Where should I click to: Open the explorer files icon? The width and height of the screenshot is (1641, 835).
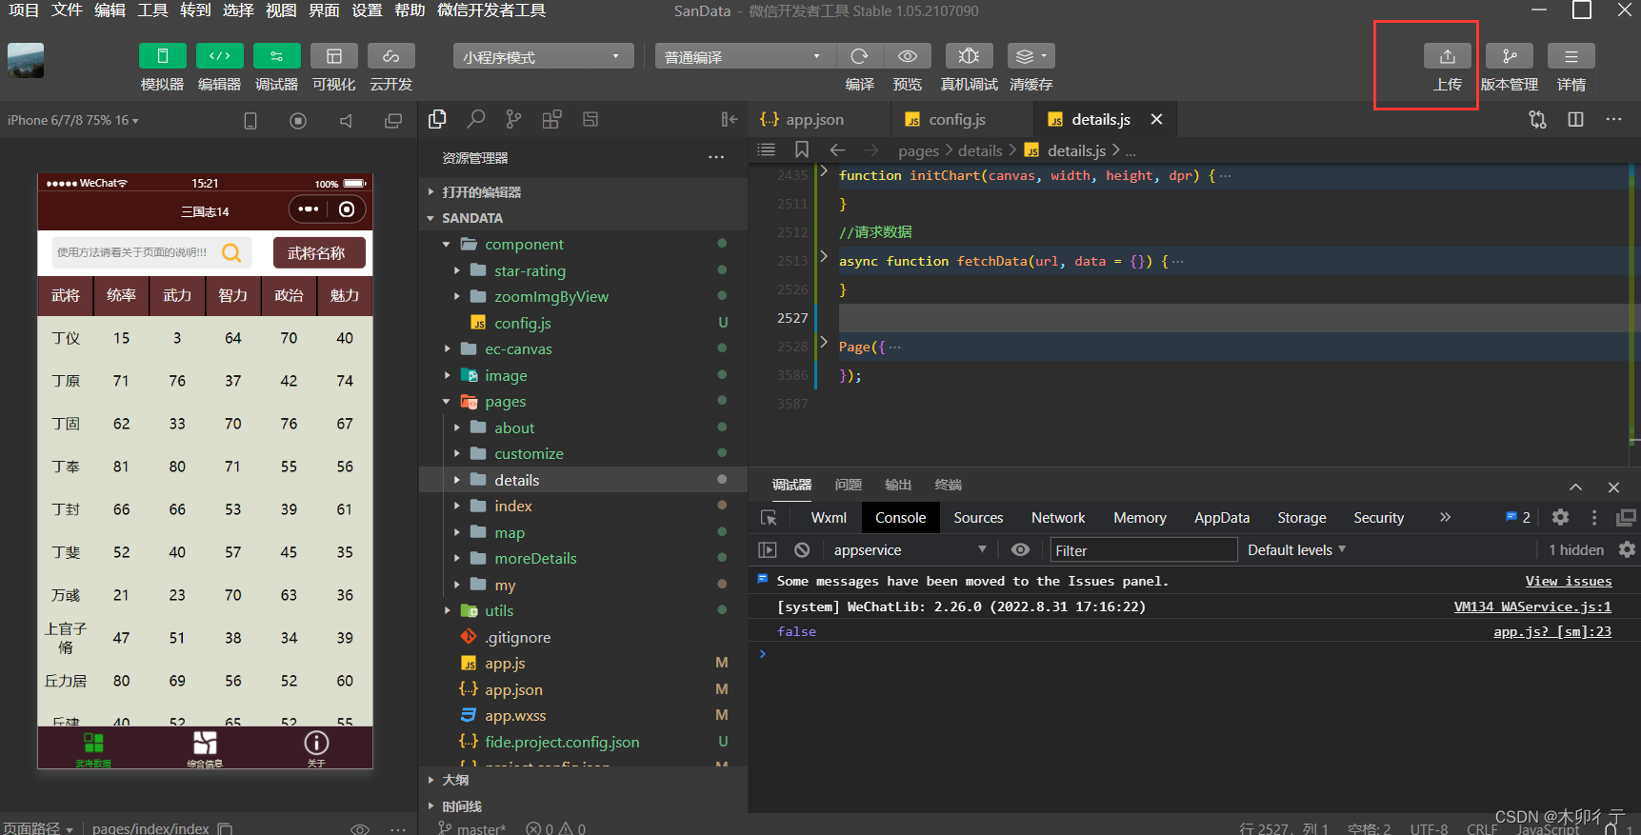point(437,119)
